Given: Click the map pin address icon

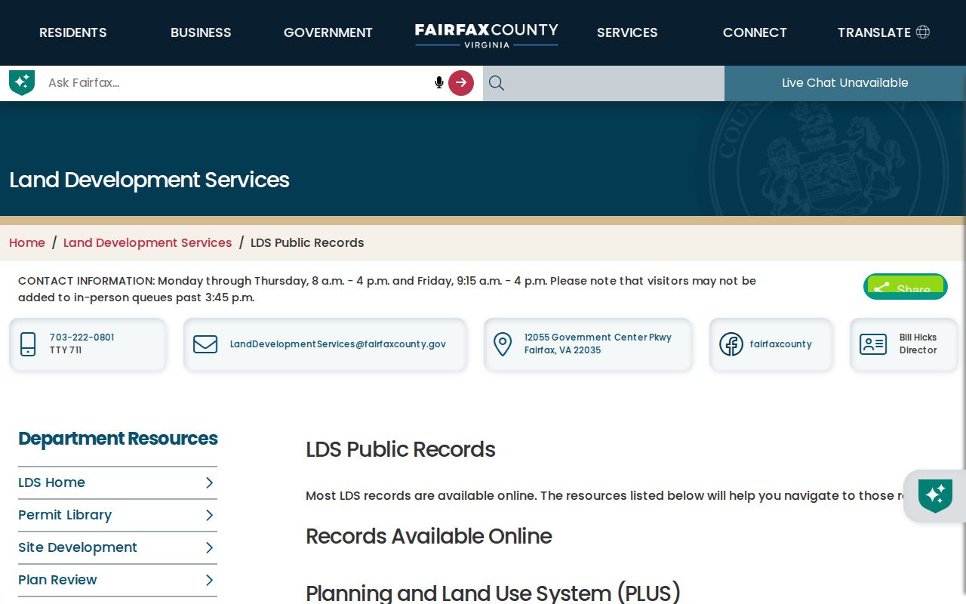Looking at the screenshot, I should [x=503, y=344].
